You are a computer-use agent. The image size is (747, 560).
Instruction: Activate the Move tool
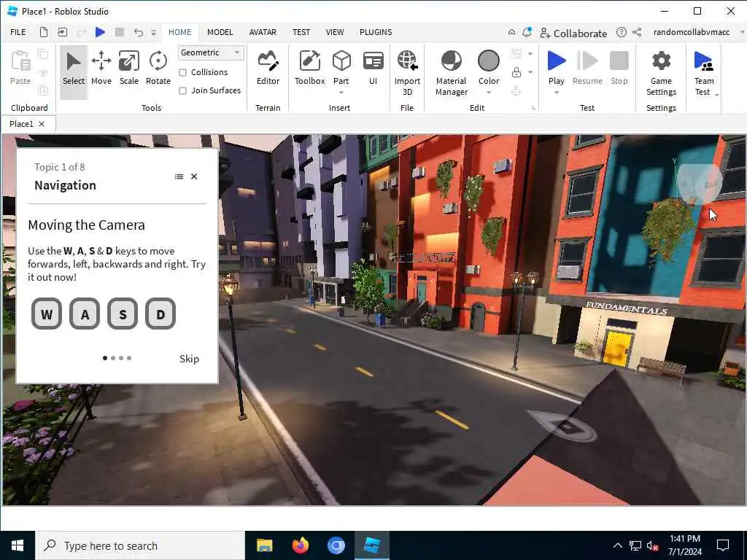click(x=101, y=69)
